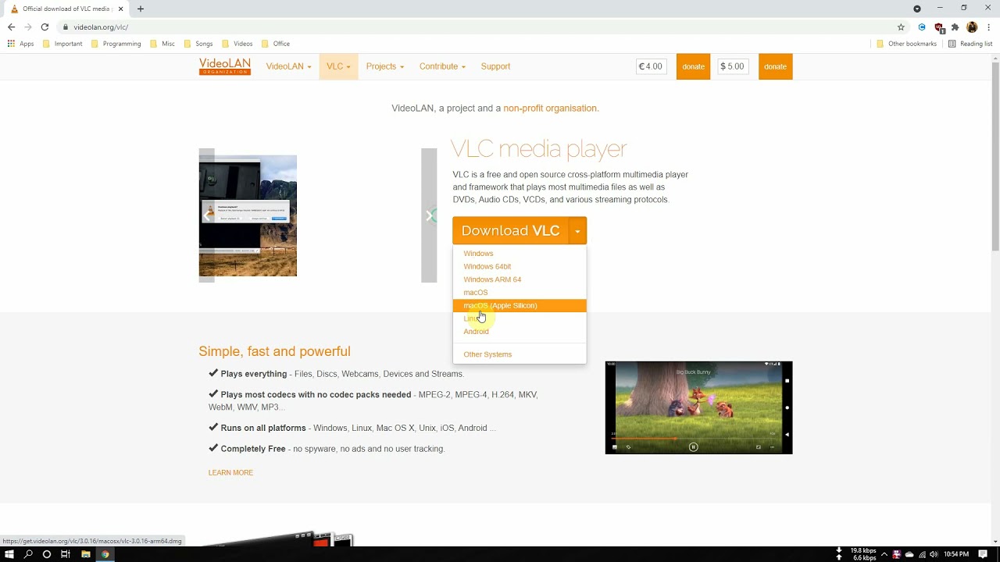Open the Projects dropdown menu

[x=385, y=66]
